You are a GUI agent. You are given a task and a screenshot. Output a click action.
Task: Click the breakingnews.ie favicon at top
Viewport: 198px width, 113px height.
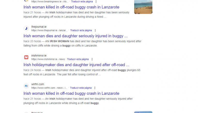pyautogui.click(x=26, y=1)
